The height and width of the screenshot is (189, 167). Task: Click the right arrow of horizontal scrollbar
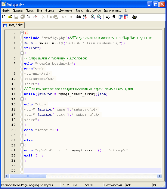tap(159, 176)
